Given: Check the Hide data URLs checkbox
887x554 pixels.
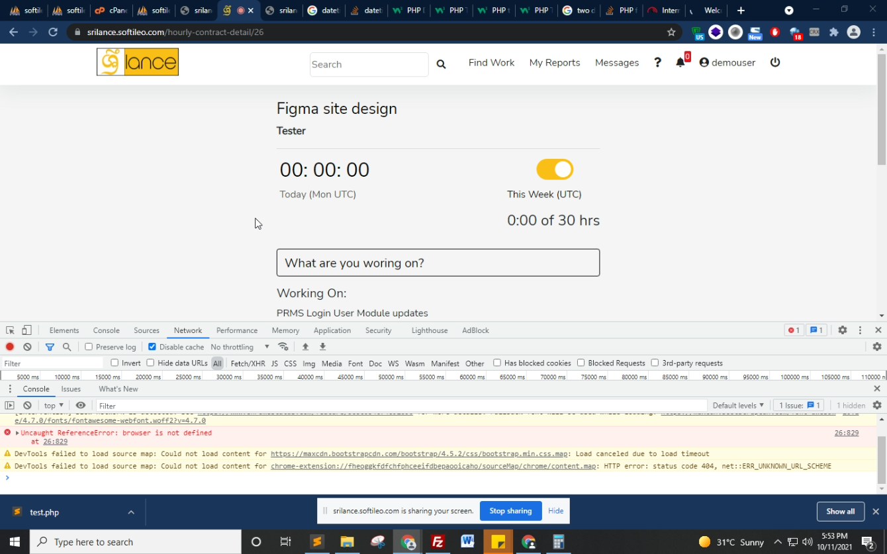Looking at the screenshot, I should coord(150,363).
